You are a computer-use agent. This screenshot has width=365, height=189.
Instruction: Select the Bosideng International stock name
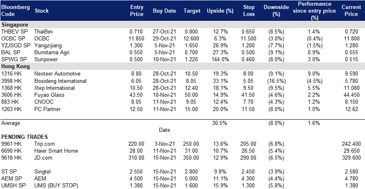coord(60,81)
